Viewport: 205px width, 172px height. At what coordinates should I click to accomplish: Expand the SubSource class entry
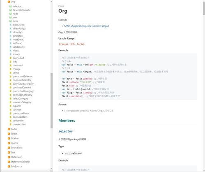click(16, 166)
